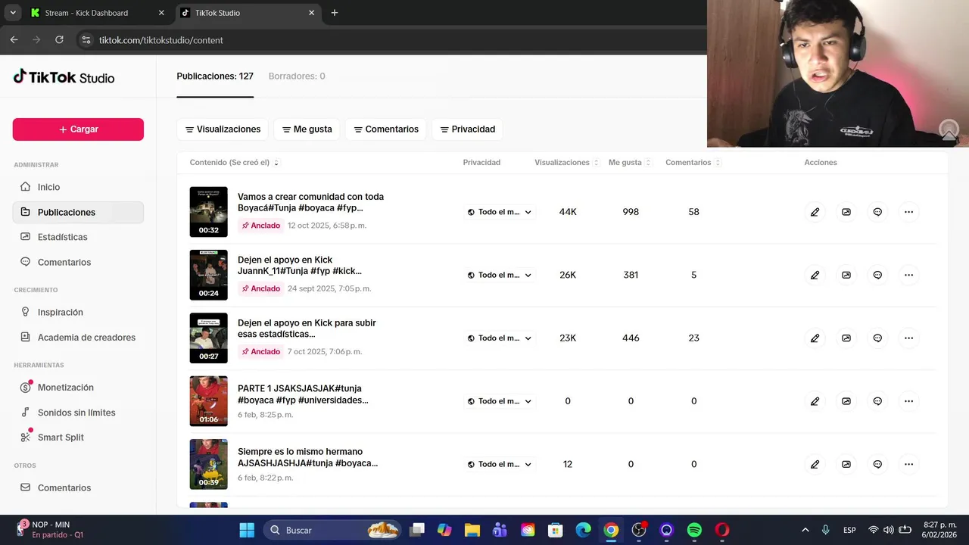The width and height of the screenshot is (969, 545).
Task: View comments icon for "subir esas estadísticas" post
Action: [877, 338]
